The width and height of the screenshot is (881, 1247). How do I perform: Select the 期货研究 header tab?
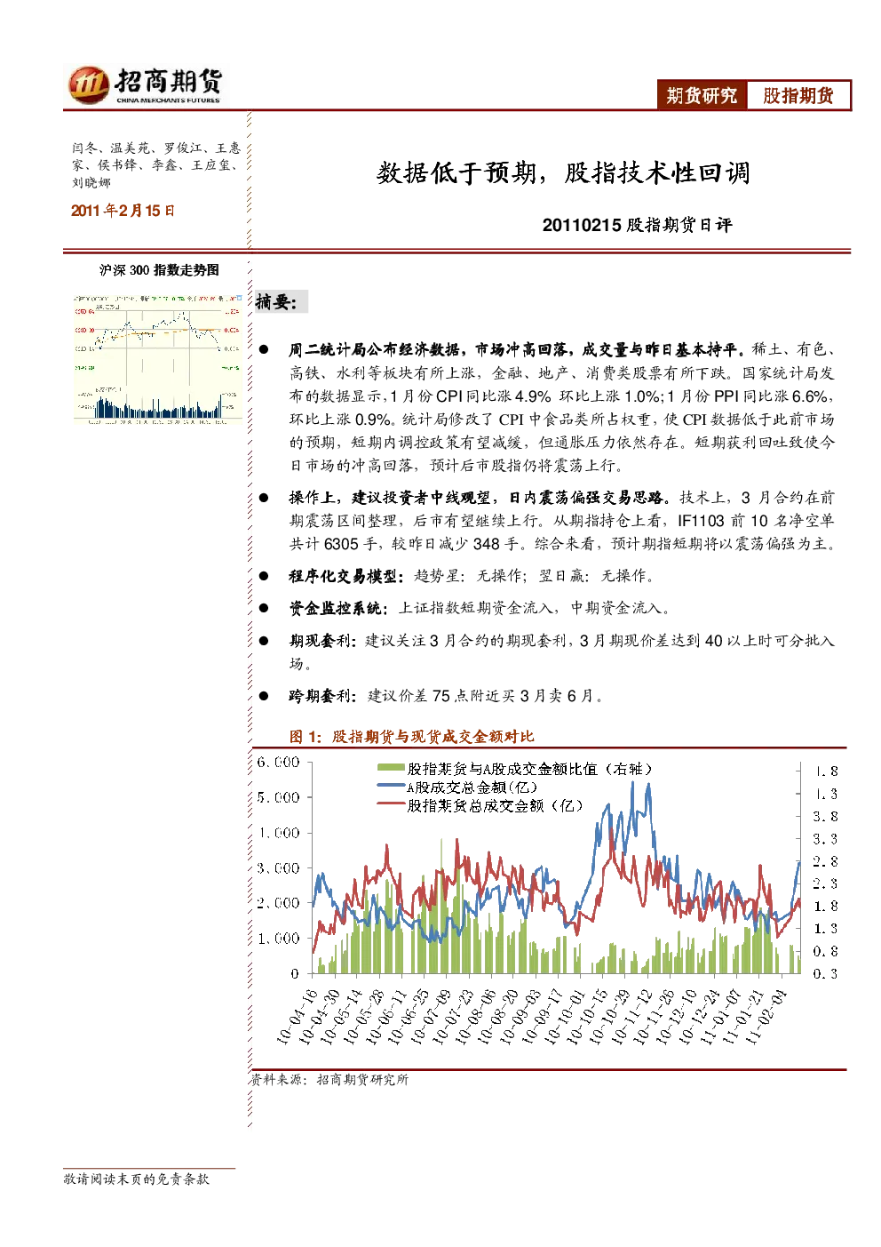point(702,96)
